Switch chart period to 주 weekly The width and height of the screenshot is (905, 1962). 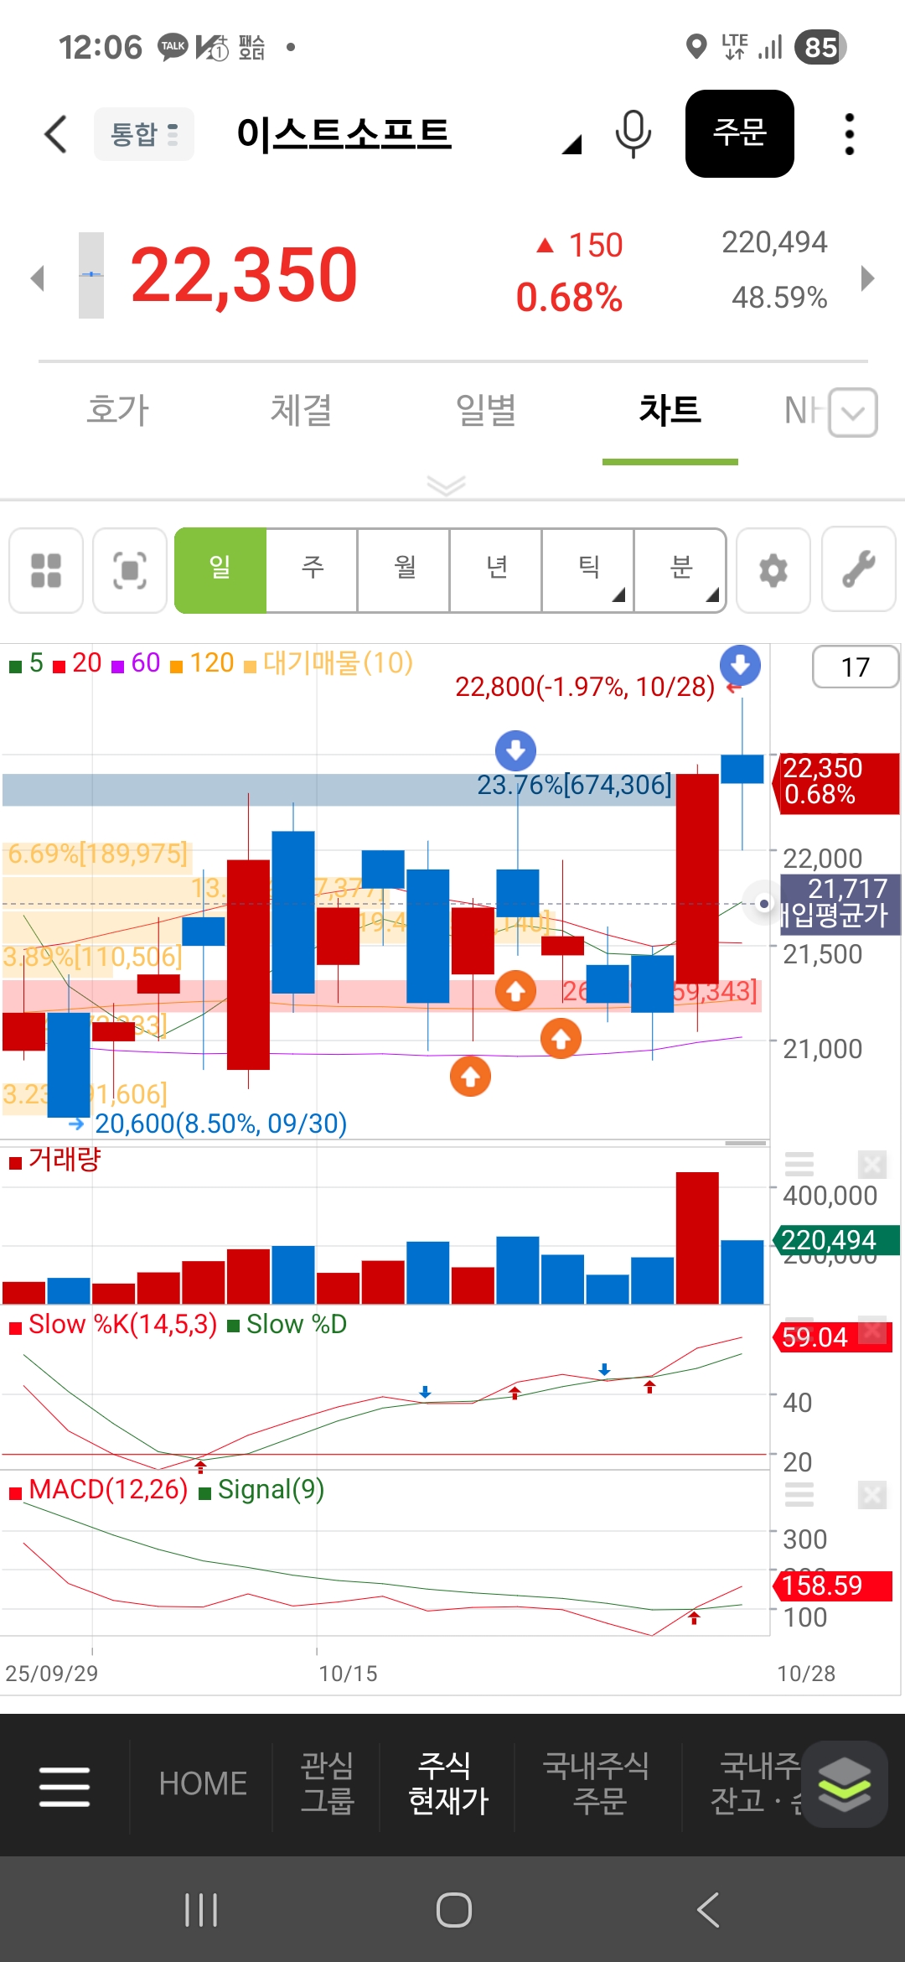(312, 570)
